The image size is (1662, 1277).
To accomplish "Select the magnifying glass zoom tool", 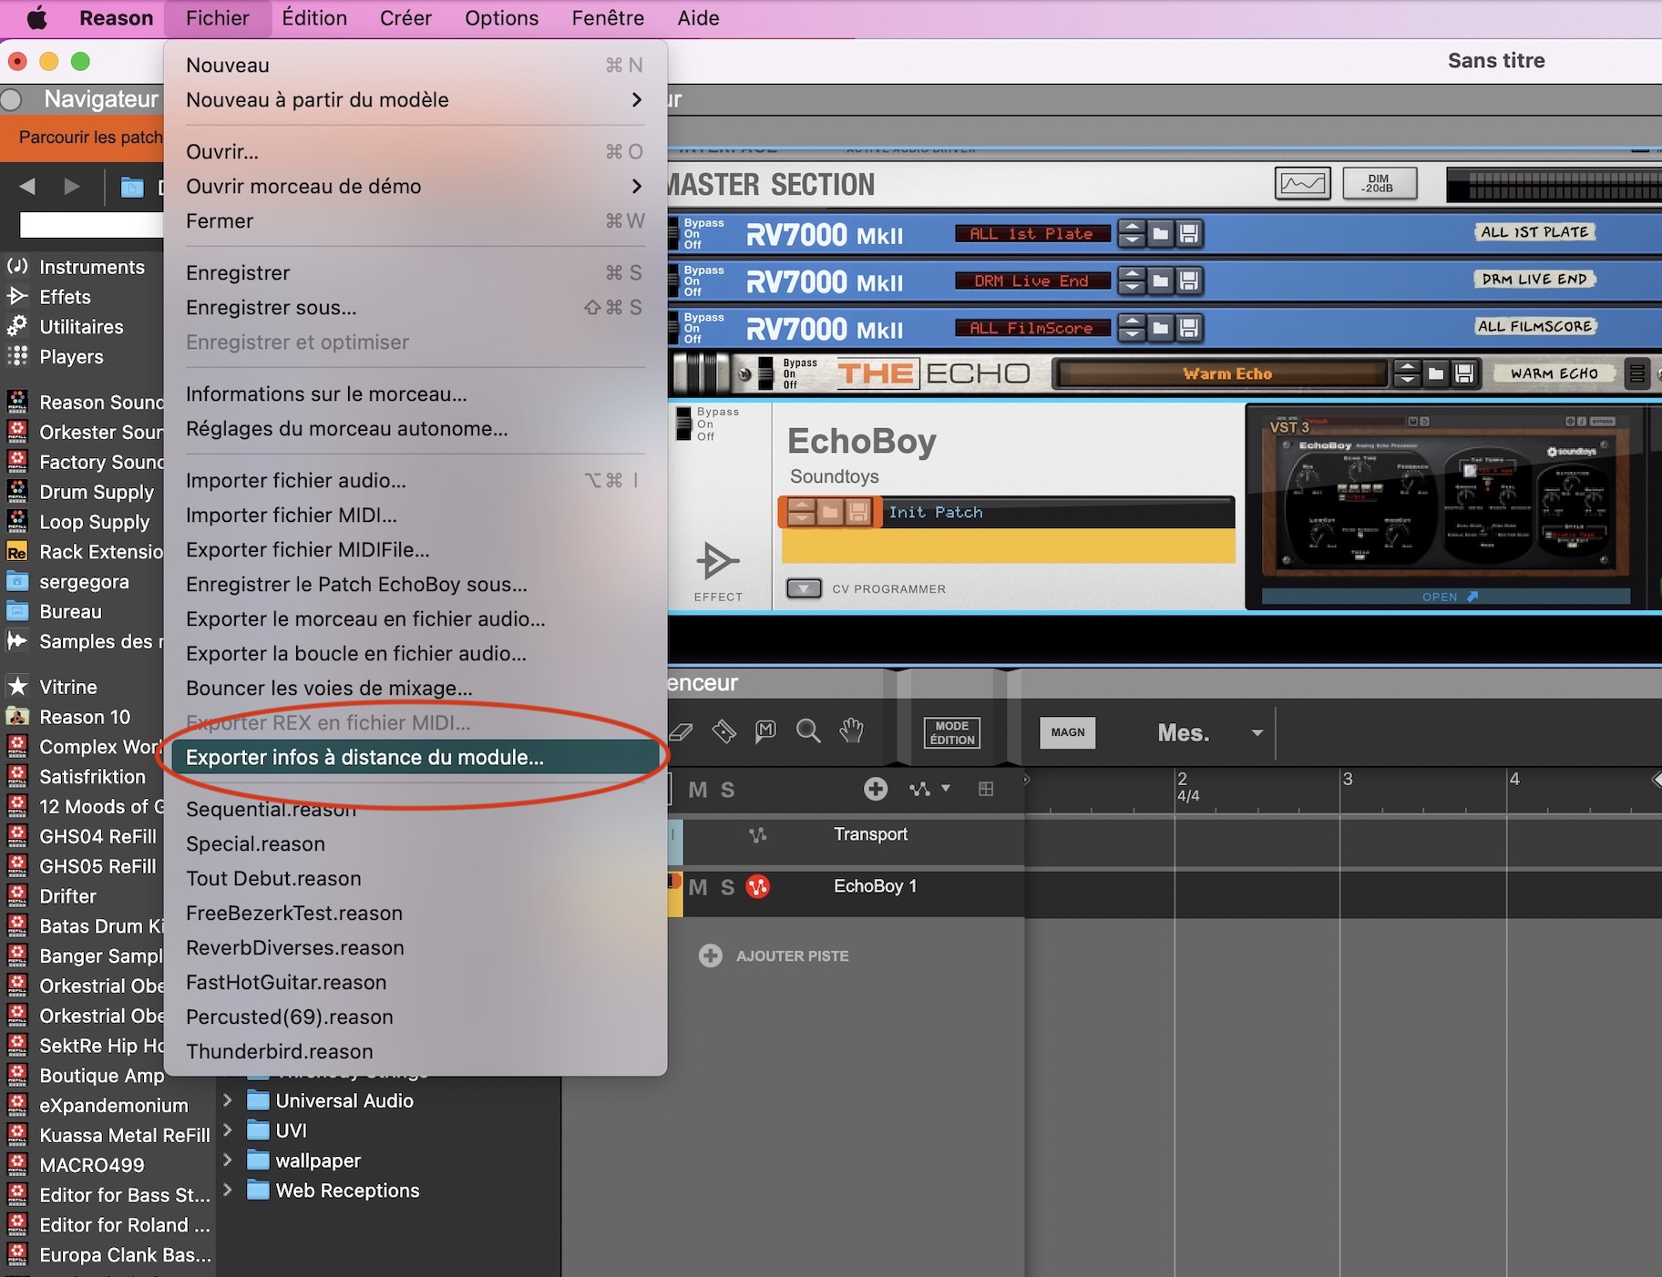I will point(808,730).
